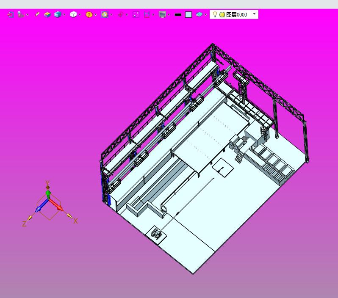This screenshot has height=298, width=338.
Task: Click the exit-sketch door arrow icon
Action: pos(10,15)
